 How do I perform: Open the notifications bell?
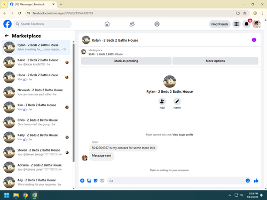point(247,24)
